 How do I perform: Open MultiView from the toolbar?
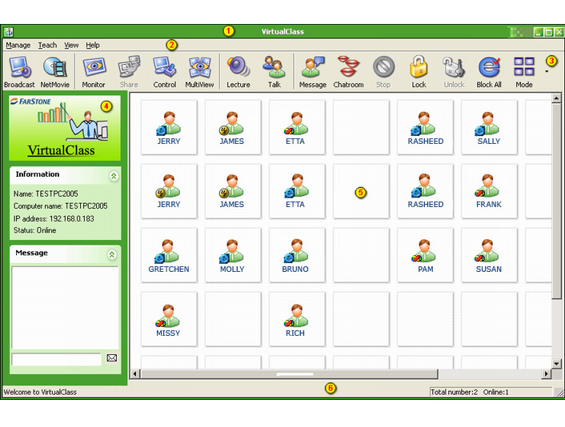coord(199,72)
